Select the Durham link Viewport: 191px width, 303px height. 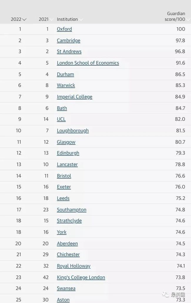click(x=65, y=74)
